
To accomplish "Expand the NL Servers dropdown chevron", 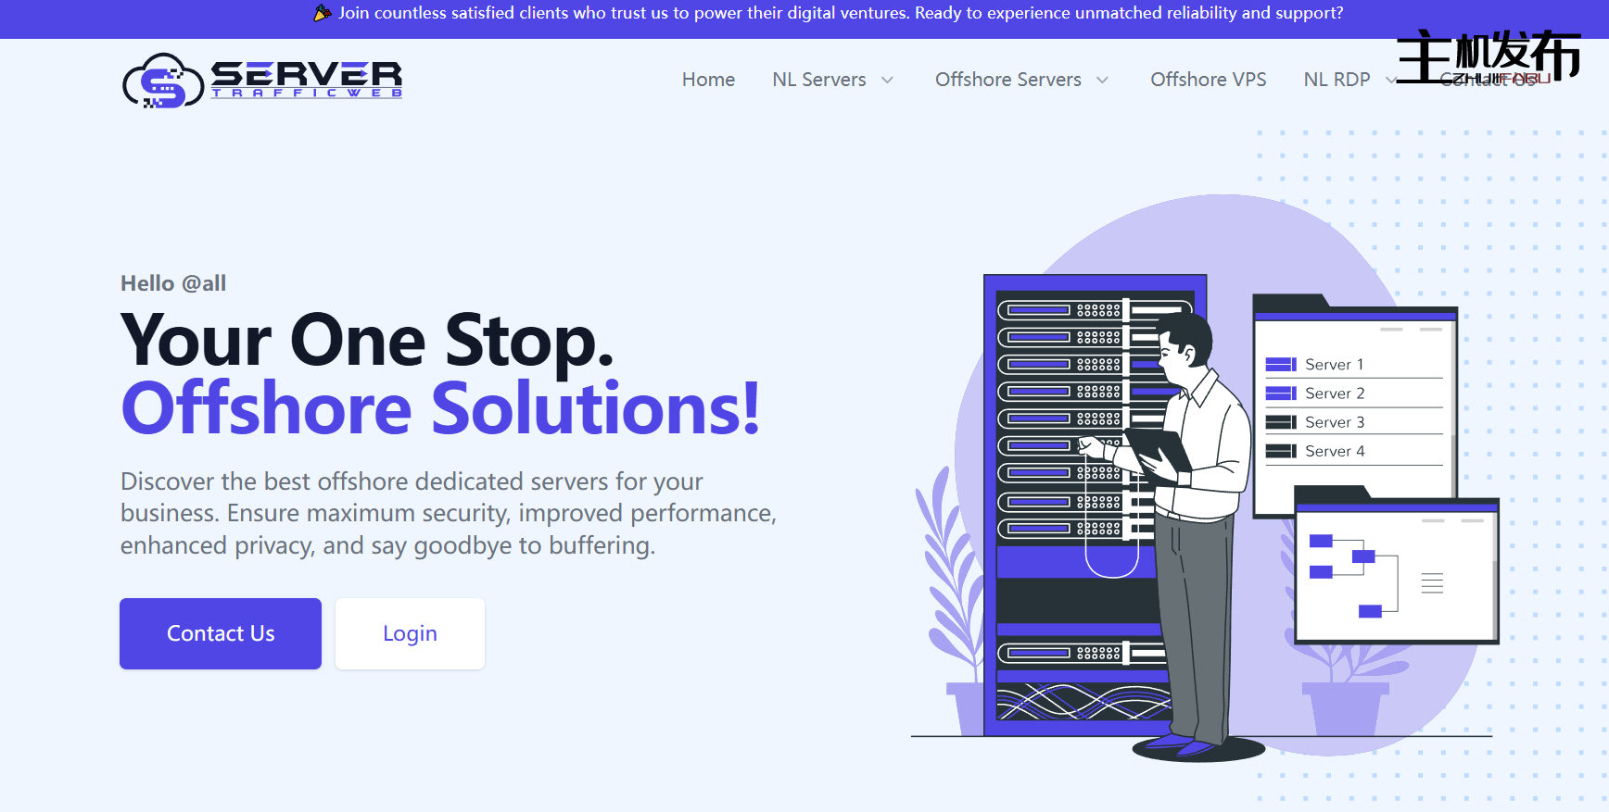I will [x=887, y=81].
